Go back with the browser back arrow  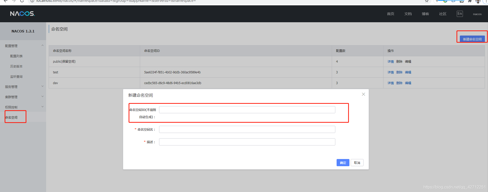click(x=6, y=1)
